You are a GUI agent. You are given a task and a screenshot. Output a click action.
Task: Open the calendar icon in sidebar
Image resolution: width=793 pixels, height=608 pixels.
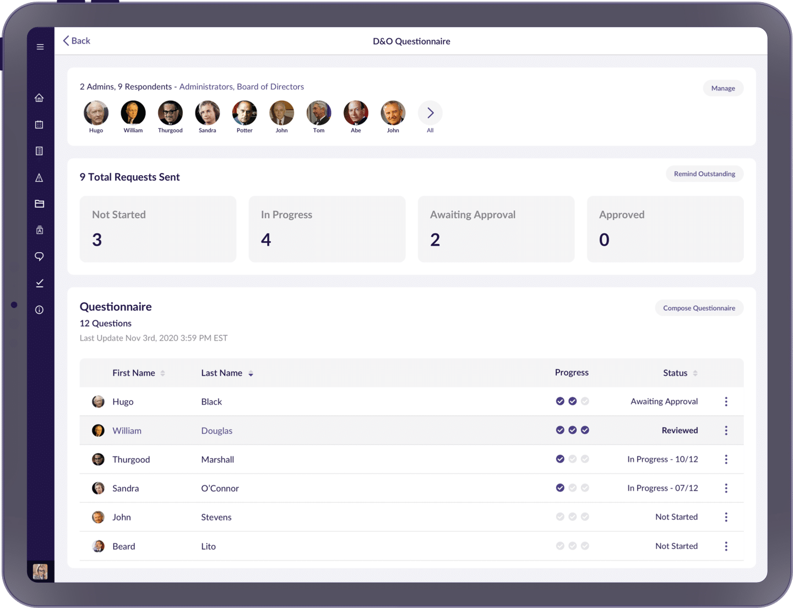(x=39, y=124)
